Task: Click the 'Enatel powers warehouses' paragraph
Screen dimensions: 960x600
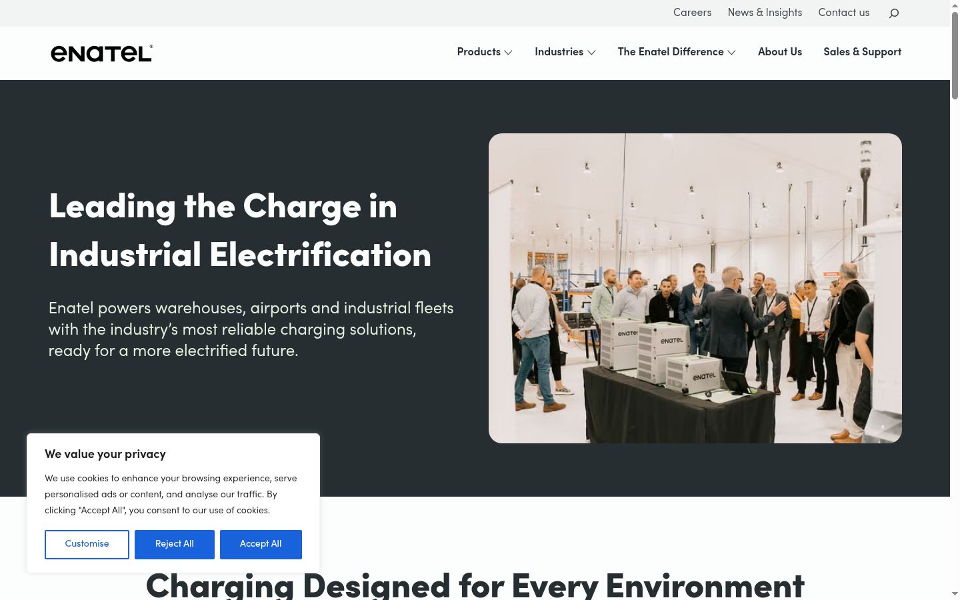Action: (251, 329)
